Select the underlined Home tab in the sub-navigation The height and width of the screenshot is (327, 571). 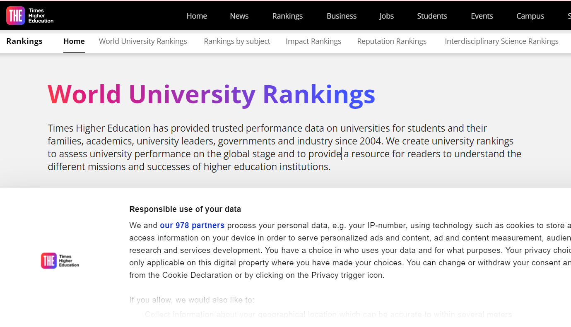pyautogui.click(x=74, y=41)
